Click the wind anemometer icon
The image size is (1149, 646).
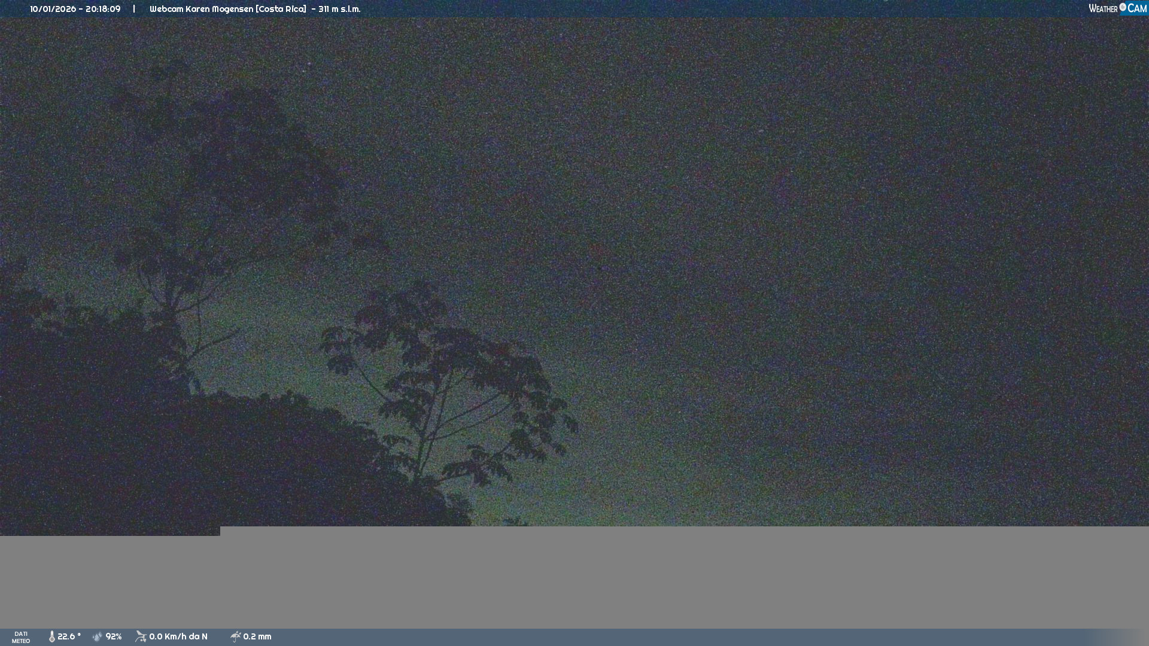141,636
